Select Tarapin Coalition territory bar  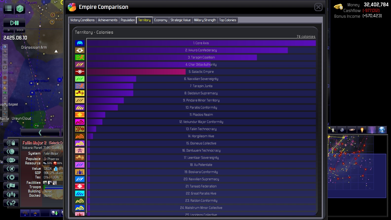pyautogui.click(x=172, y=57)
